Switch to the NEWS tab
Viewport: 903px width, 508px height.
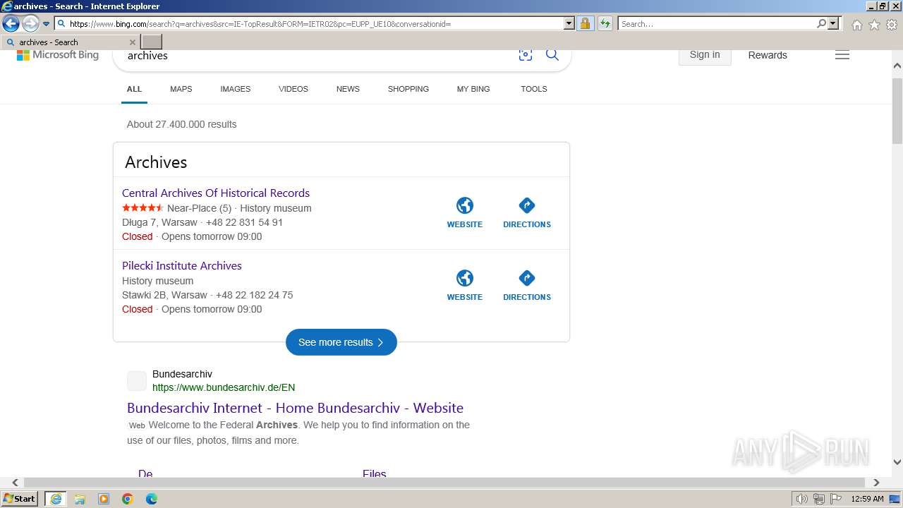(348, 89)
